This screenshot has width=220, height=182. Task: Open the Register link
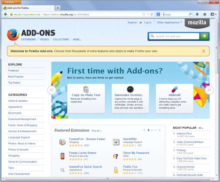pyautogui.click(x=132, y=22)
